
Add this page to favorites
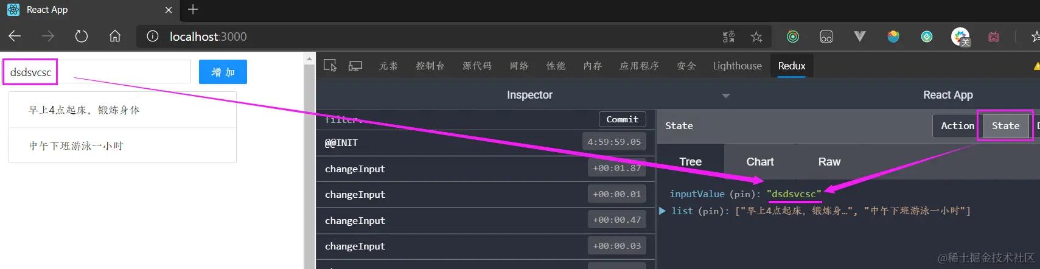point(756,37)
